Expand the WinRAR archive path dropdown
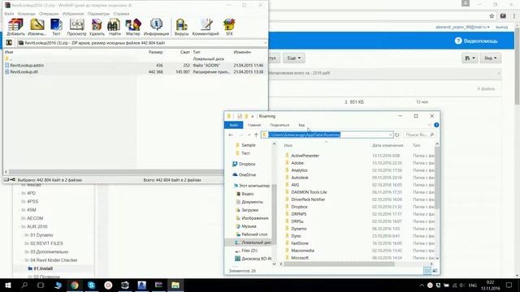Viewport: 520px width, 292px height. coord(265,43)
